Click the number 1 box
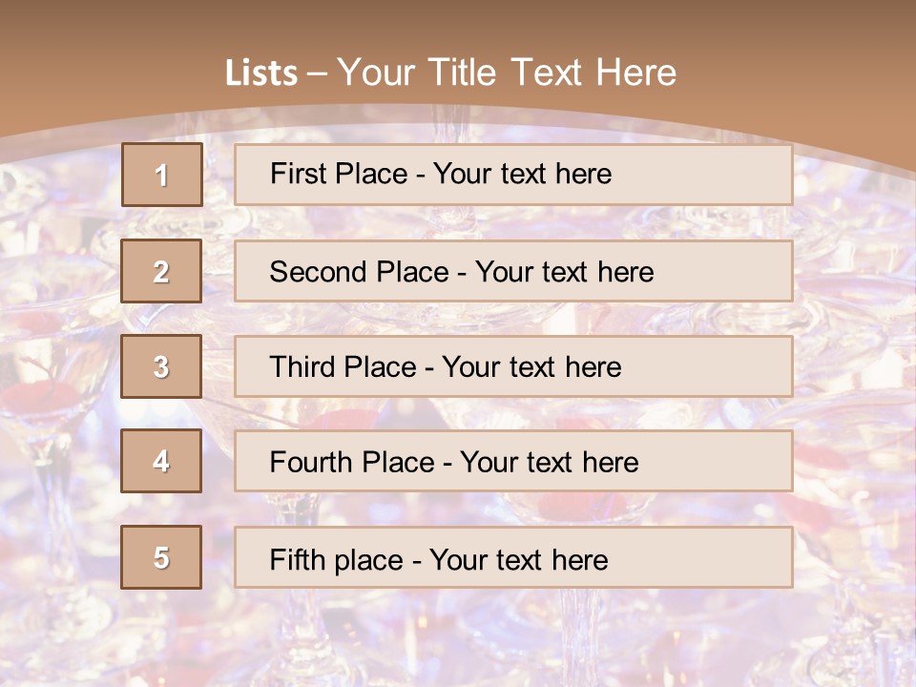Screen dimensions: 916x687 (162, 175)
